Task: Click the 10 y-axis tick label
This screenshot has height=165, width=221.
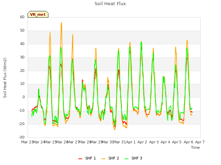Action: 22,84
